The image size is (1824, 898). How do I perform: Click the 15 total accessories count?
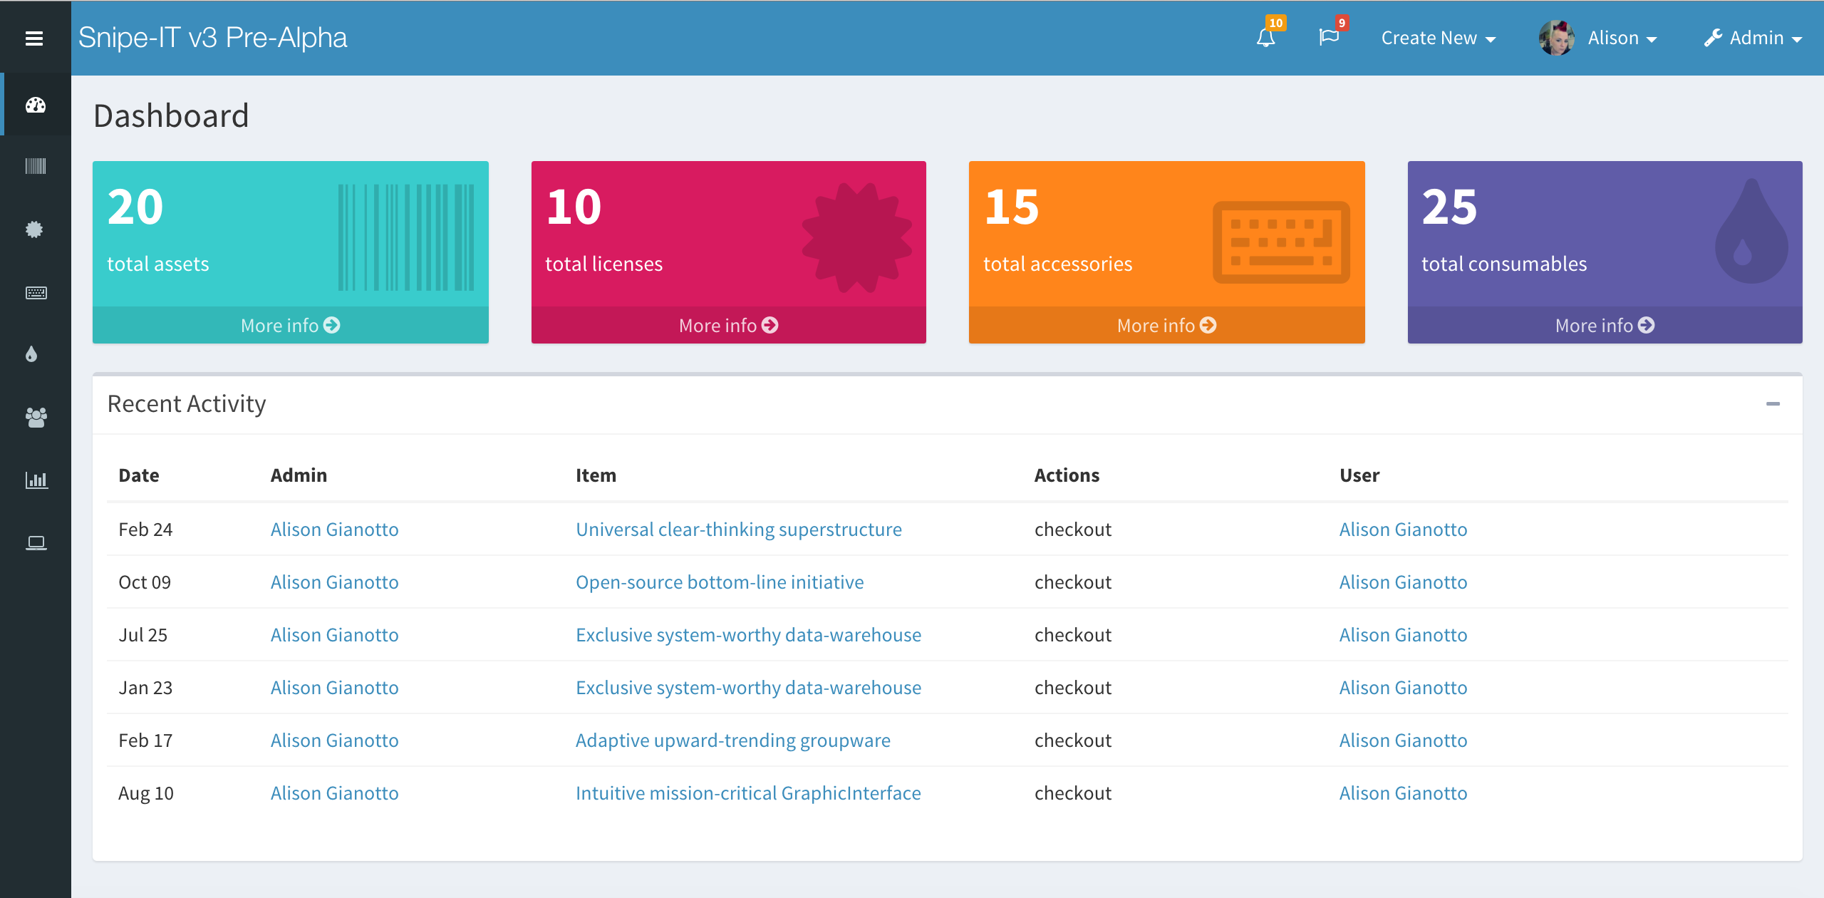[x=1012, y=207]
